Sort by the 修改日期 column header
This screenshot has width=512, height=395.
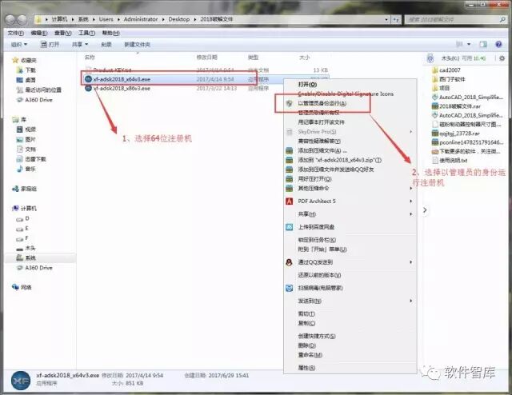(206, 58)
